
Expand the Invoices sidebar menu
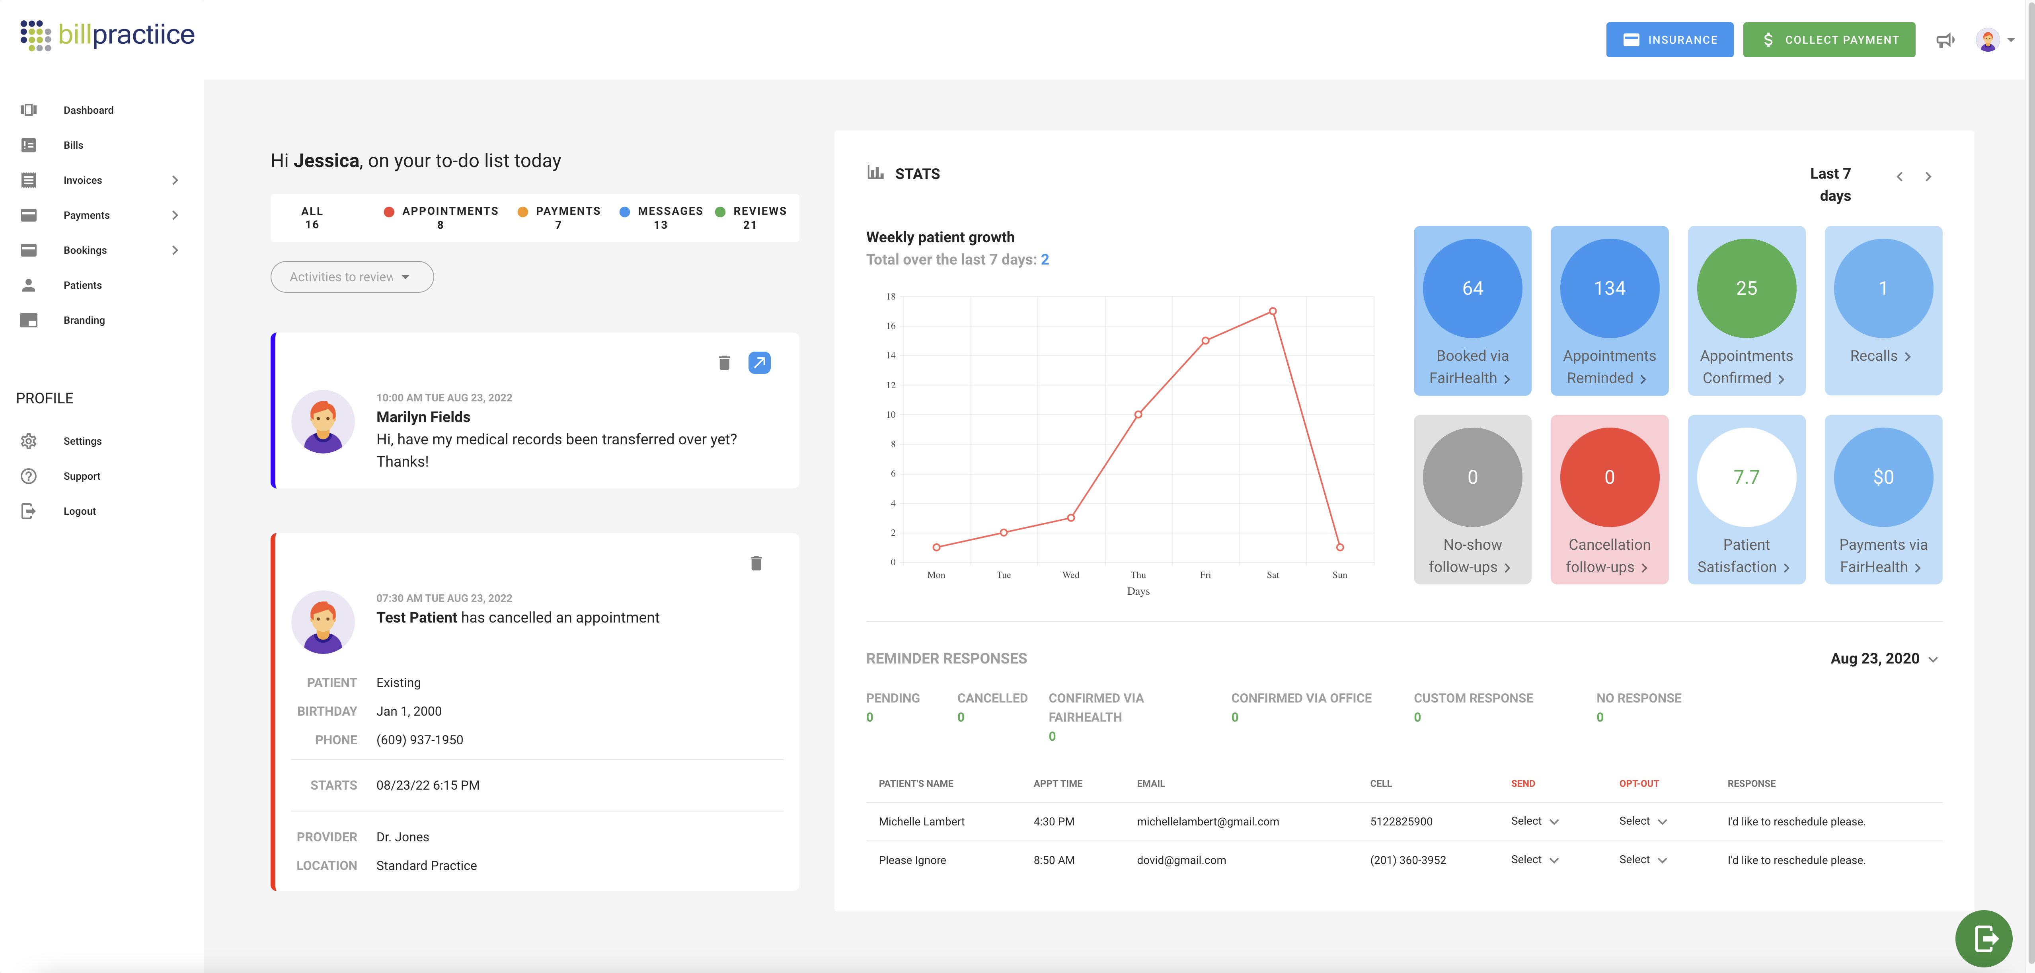pyautogui.click(x=175, y=180)
